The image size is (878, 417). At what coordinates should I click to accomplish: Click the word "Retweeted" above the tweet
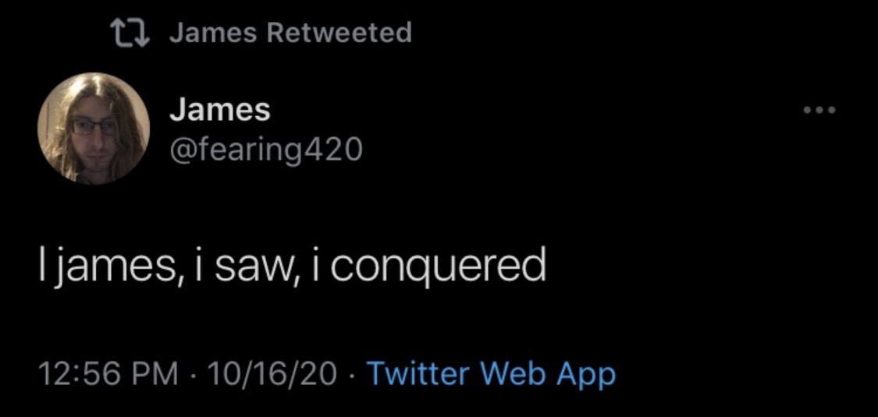point(338,33)
